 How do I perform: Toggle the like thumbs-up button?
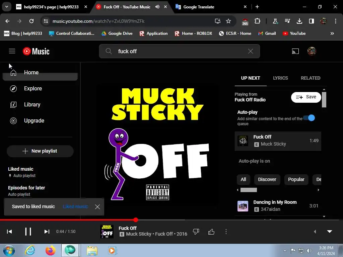pyautogui.click(x=211, y=232)
